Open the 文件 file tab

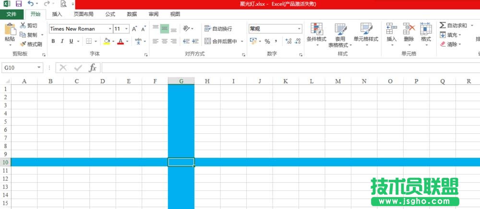[x=12, y=14]
